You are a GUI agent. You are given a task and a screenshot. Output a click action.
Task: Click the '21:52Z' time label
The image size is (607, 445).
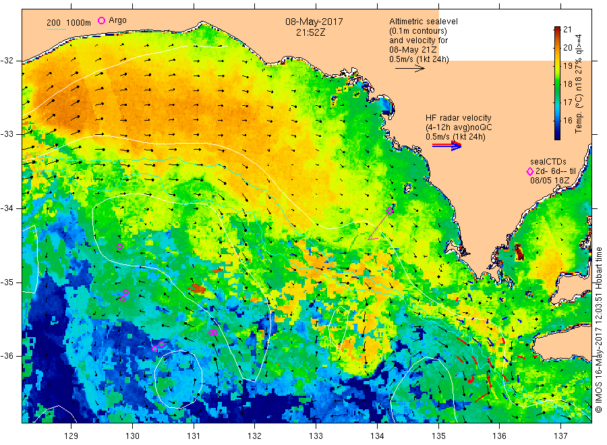(x=310, y=32)
